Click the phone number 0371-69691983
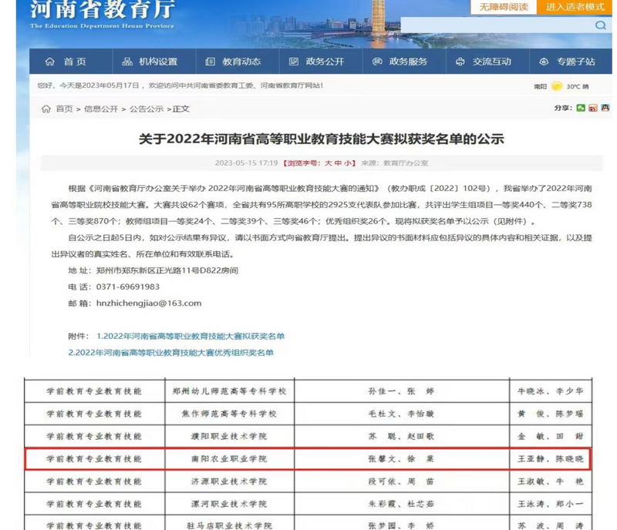 coord(128,287)
